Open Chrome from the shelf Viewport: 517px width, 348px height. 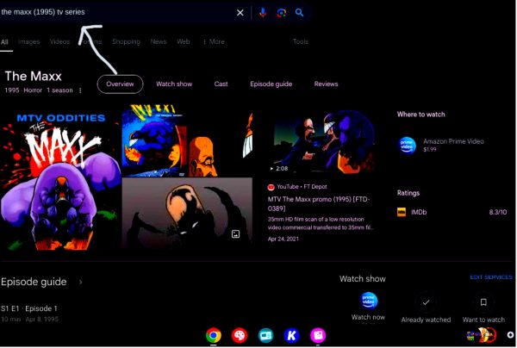(x=214, y=336)
